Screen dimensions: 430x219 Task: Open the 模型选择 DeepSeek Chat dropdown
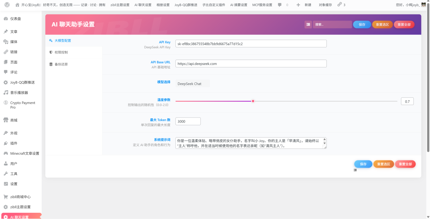pyautogui.click(x=193, y=84)
